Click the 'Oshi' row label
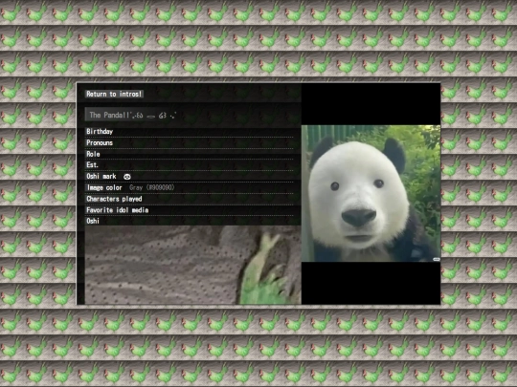 [x=93, y=221]
